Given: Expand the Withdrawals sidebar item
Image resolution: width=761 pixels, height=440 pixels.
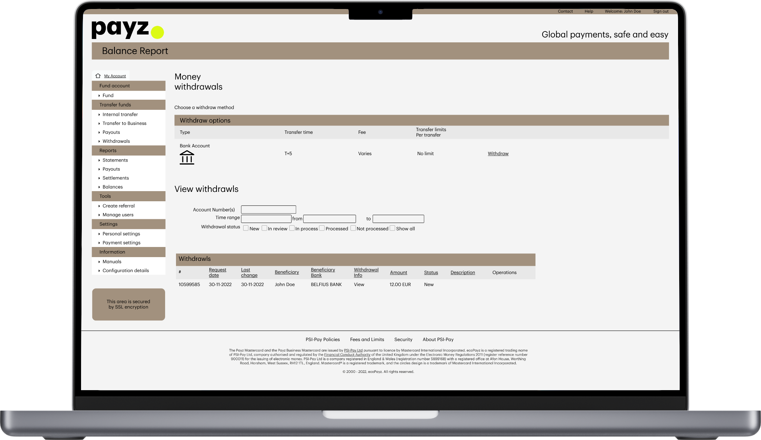Looking at the screenshot, I should (116, 141).
